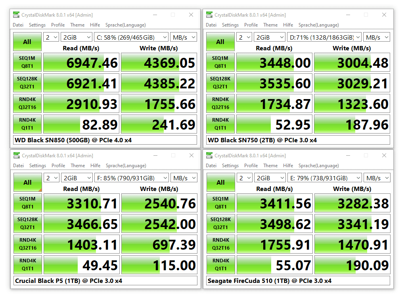Open drive D: 71% selector dropdown
This screenshot has width=406, height=296.
click(324, 38)
